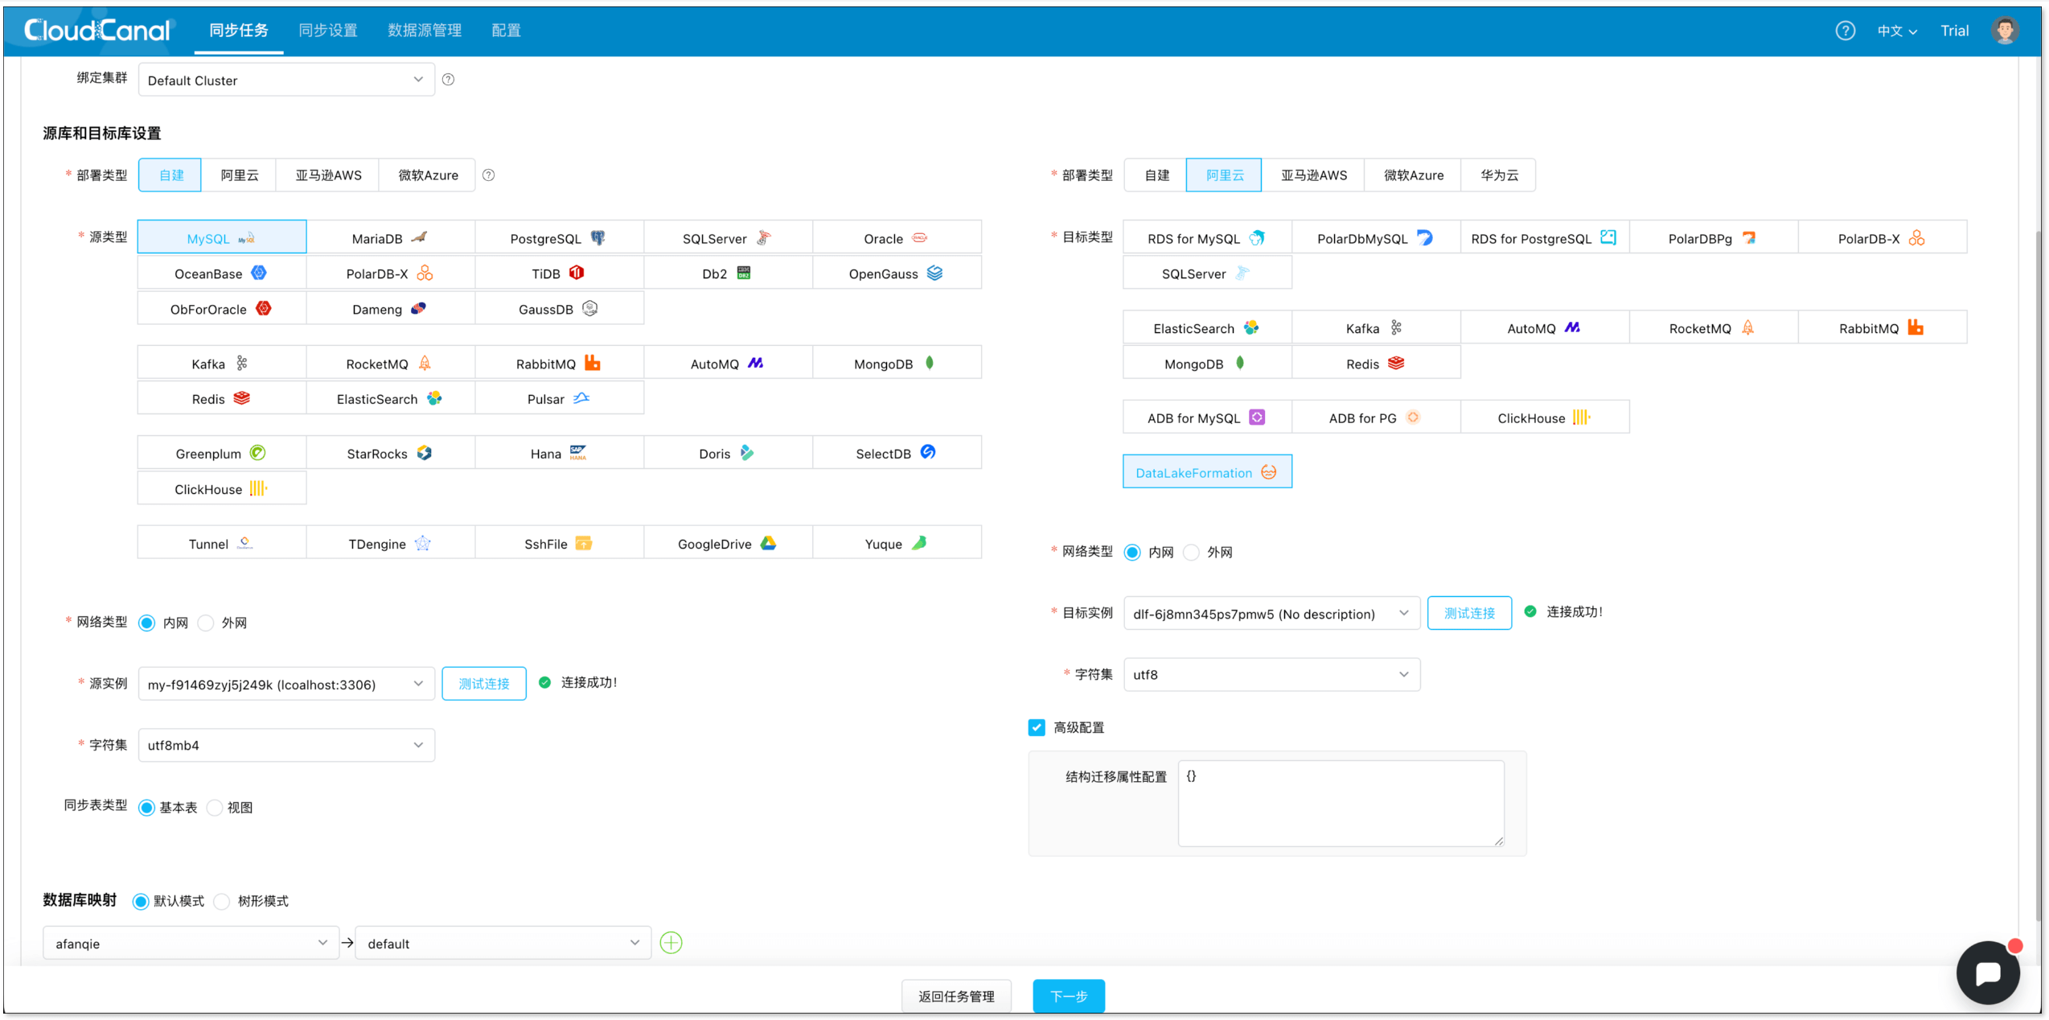This screenshot has width=2049, height=1020.
Task: Open the chat support bubble icon
Action: 1987,973
